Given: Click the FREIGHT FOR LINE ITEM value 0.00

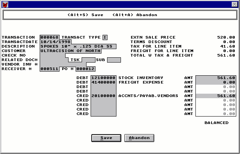Looking at the screenshot, I should (x=229, y=51).
